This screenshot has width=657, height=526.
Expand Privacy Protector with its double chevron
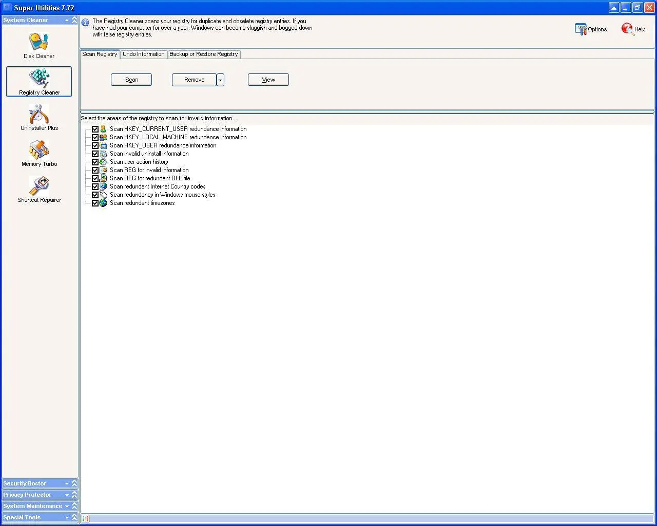[x=74, y=495]
